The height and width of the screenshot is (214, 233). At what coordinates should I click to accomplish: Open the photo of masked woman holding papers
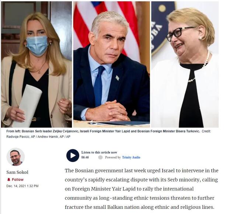coord(36,65)
